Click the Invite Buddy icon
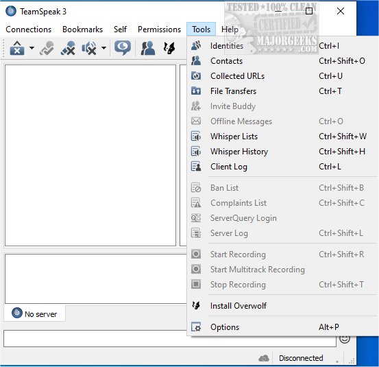The height and width of the screenshot is (367, 379). (196, 106)
